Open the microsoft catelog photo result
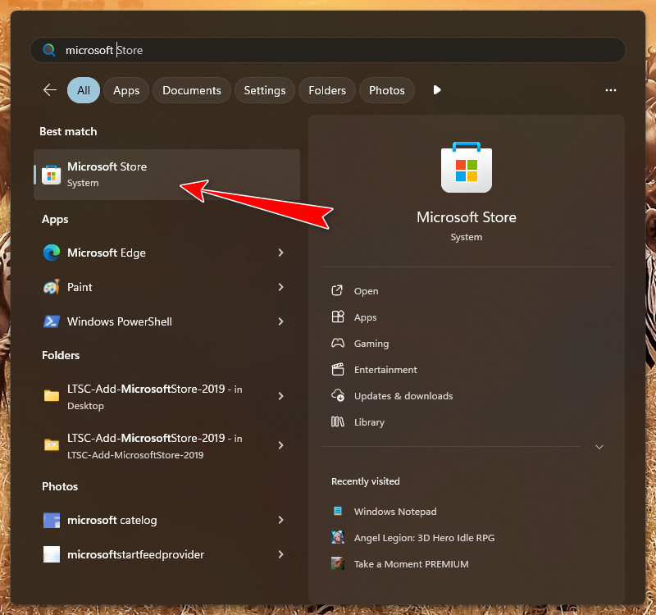The width and height of the screenshot is (656, 615). pyautogui.click(x=112, y=520)
